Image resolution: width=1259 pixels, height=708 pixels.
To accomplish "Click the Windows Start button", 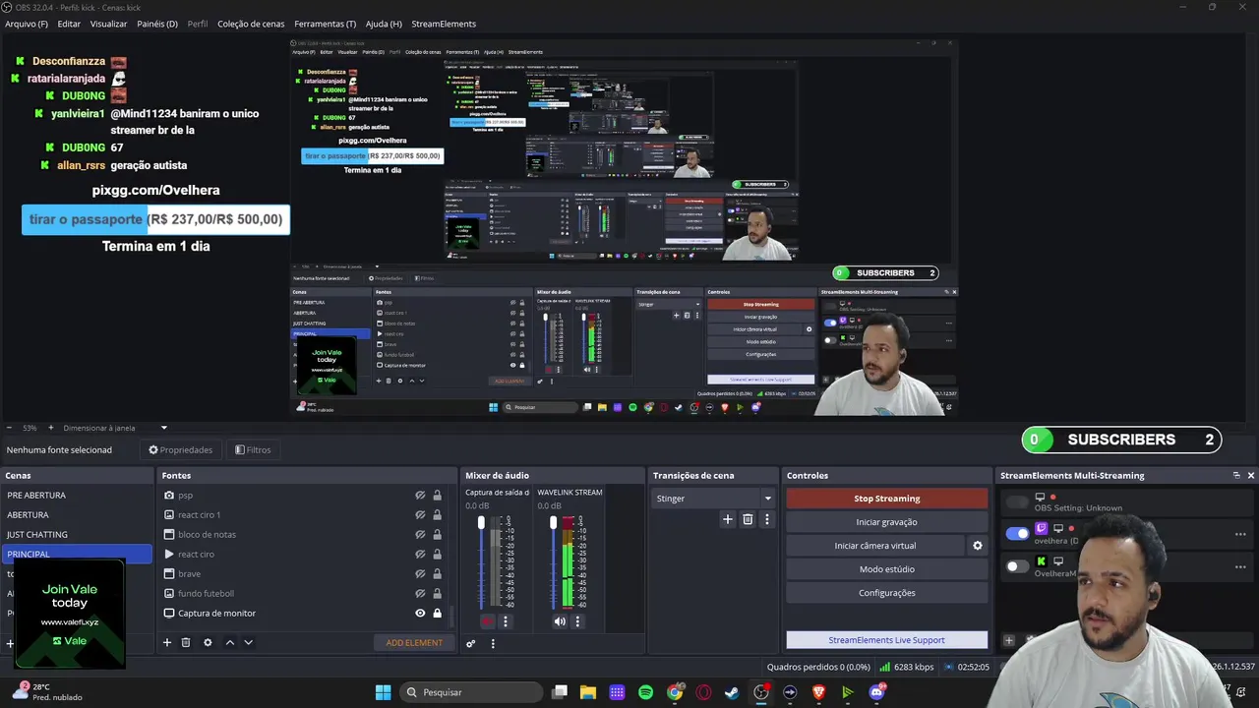I will pos(383,692).
